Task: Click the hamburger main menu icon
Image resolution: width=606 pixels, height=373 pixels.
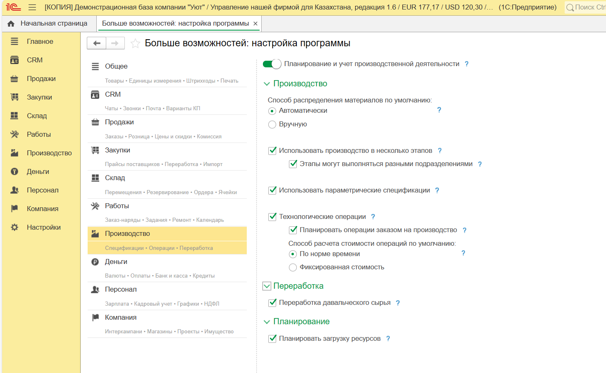Action: pos(32,7)
